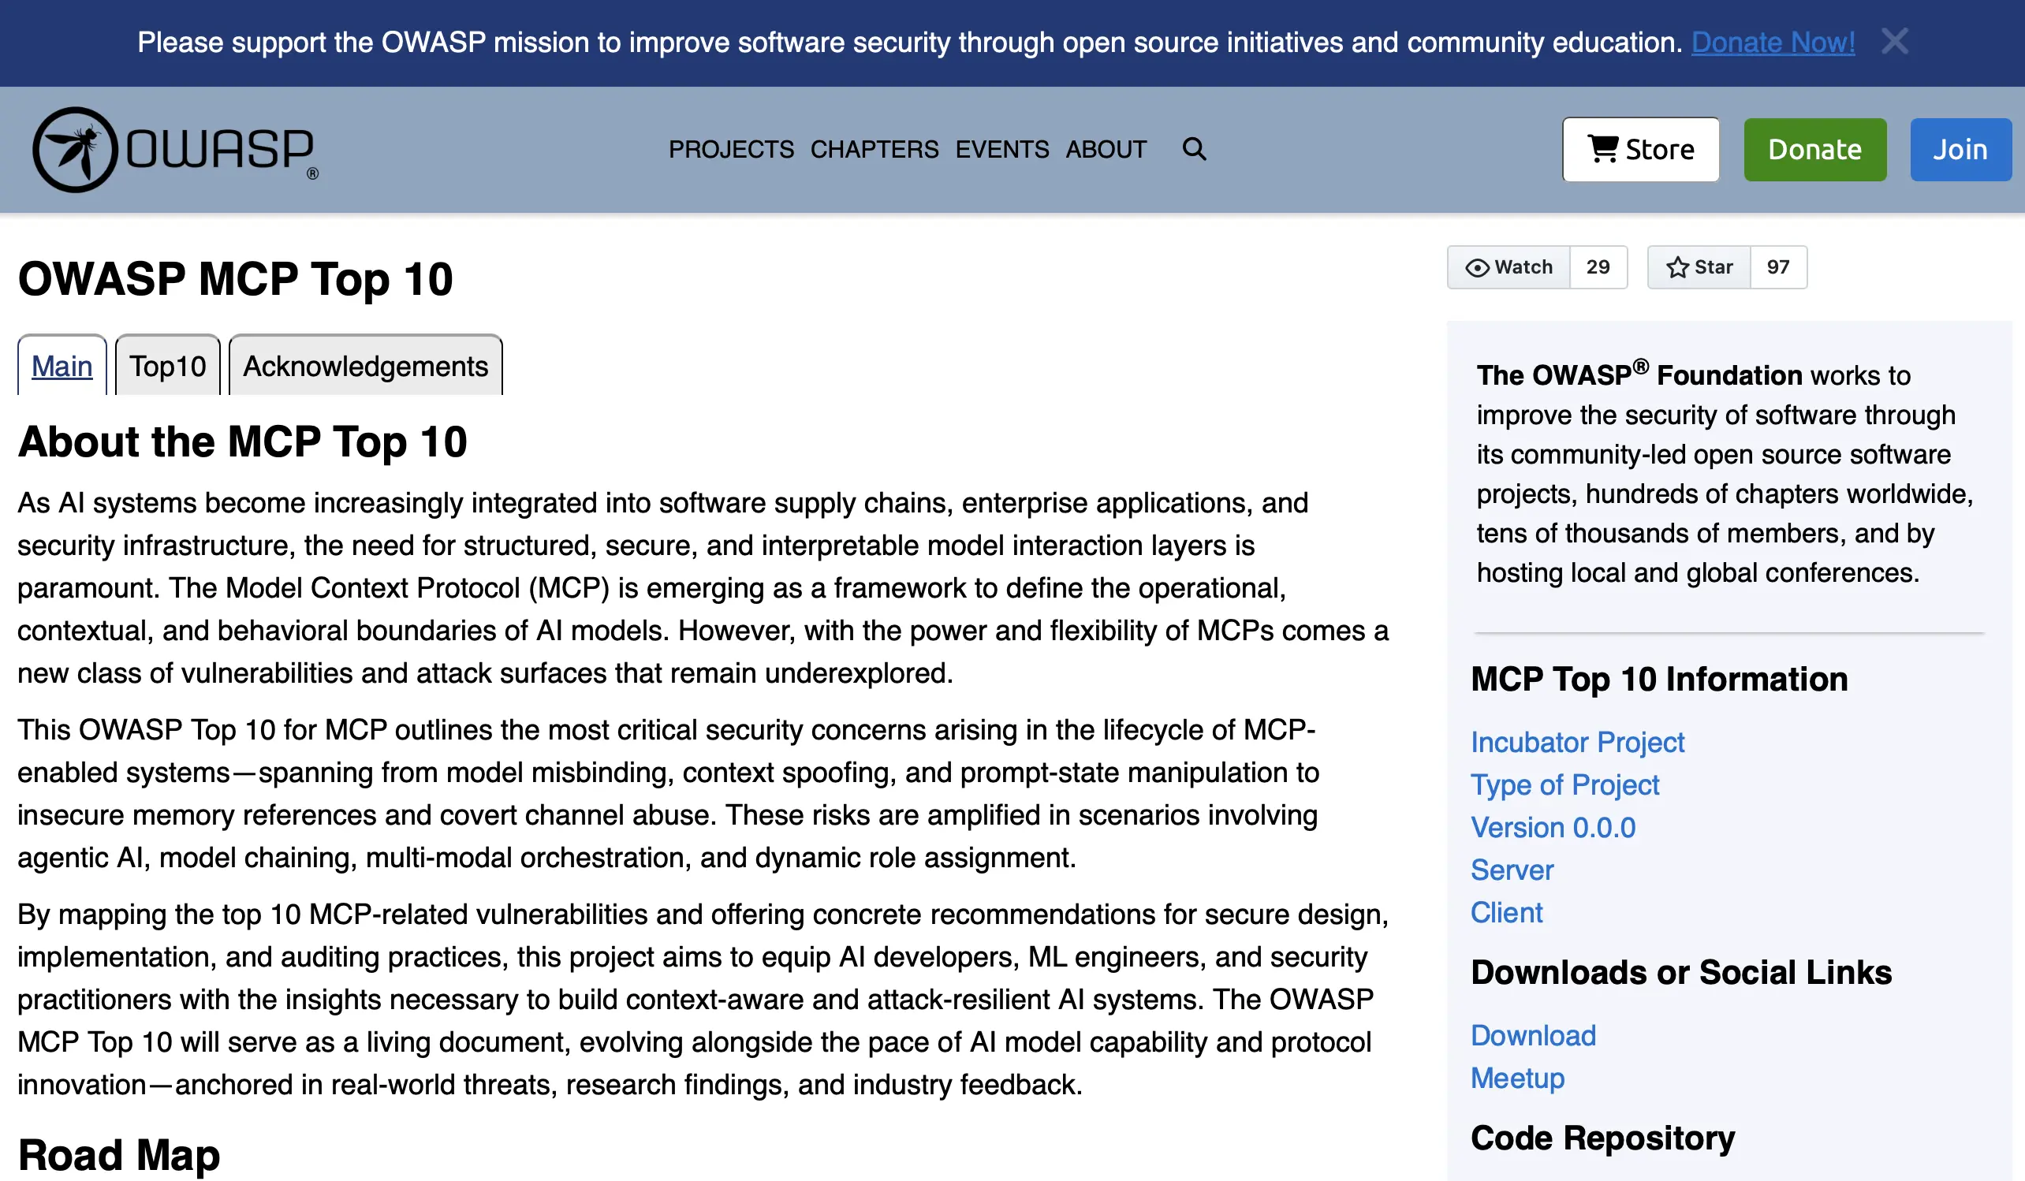
Task: Click the paragraph starting 'By mapping the top 10'
Action: (703, 999)
